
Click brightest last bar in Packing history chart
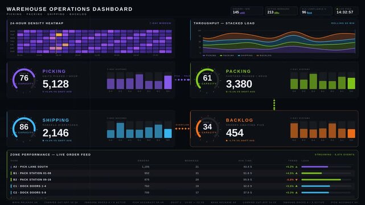351,83
